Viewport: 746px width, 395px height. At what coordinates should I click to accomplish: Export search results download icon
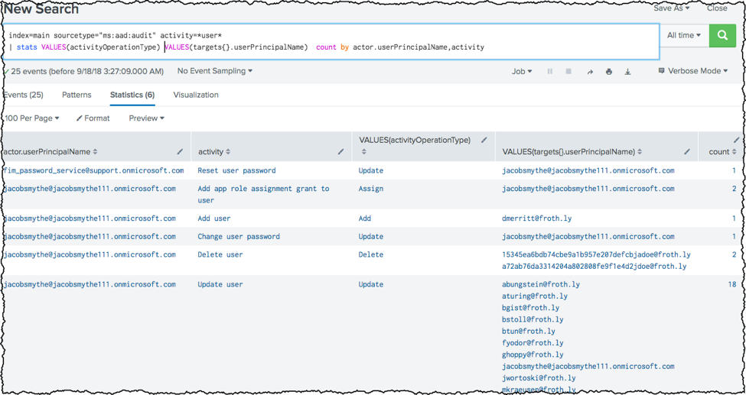tap(627, 72)
